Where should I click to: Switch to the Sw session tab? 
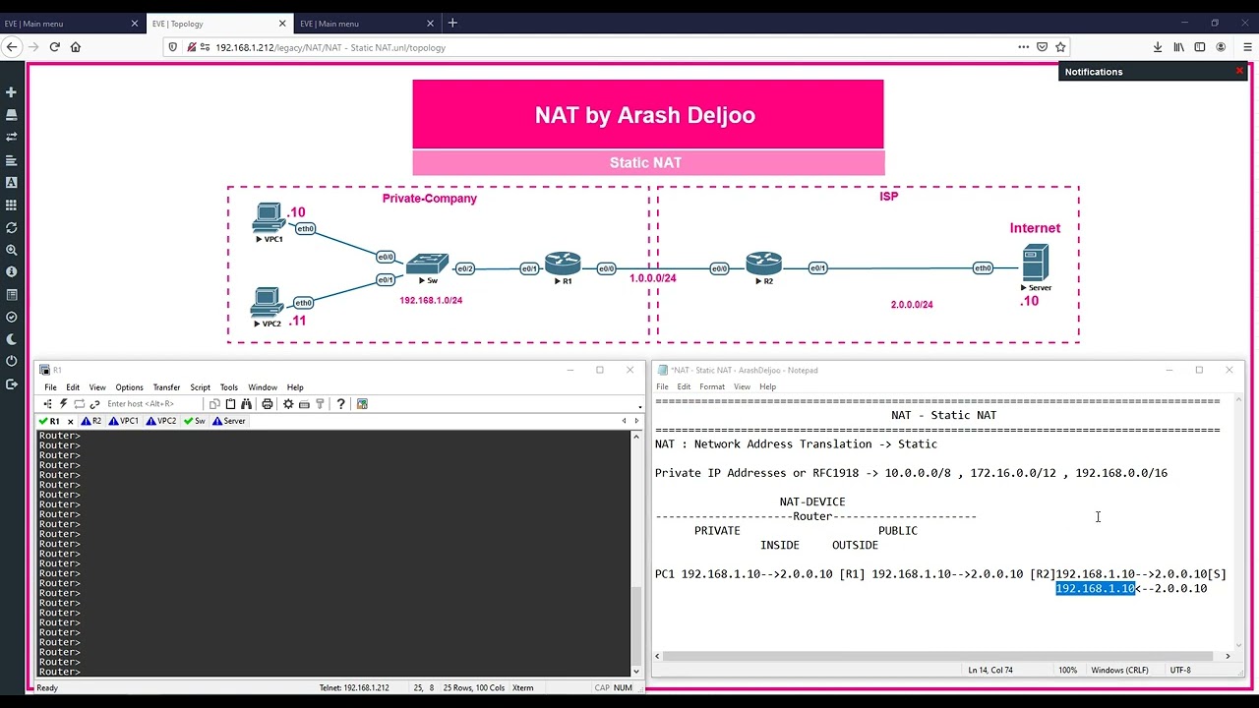pos(195,421)
